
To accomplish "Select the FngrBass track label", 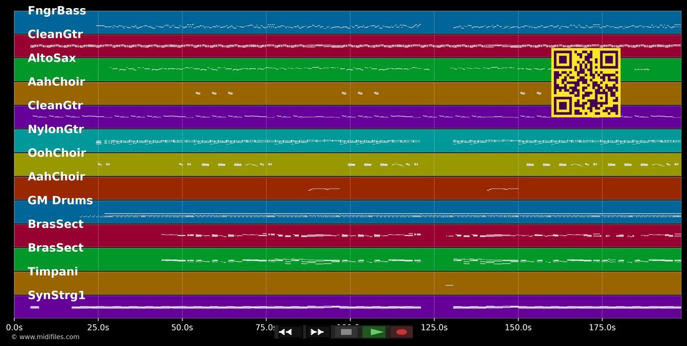I will tap(57, 11).
